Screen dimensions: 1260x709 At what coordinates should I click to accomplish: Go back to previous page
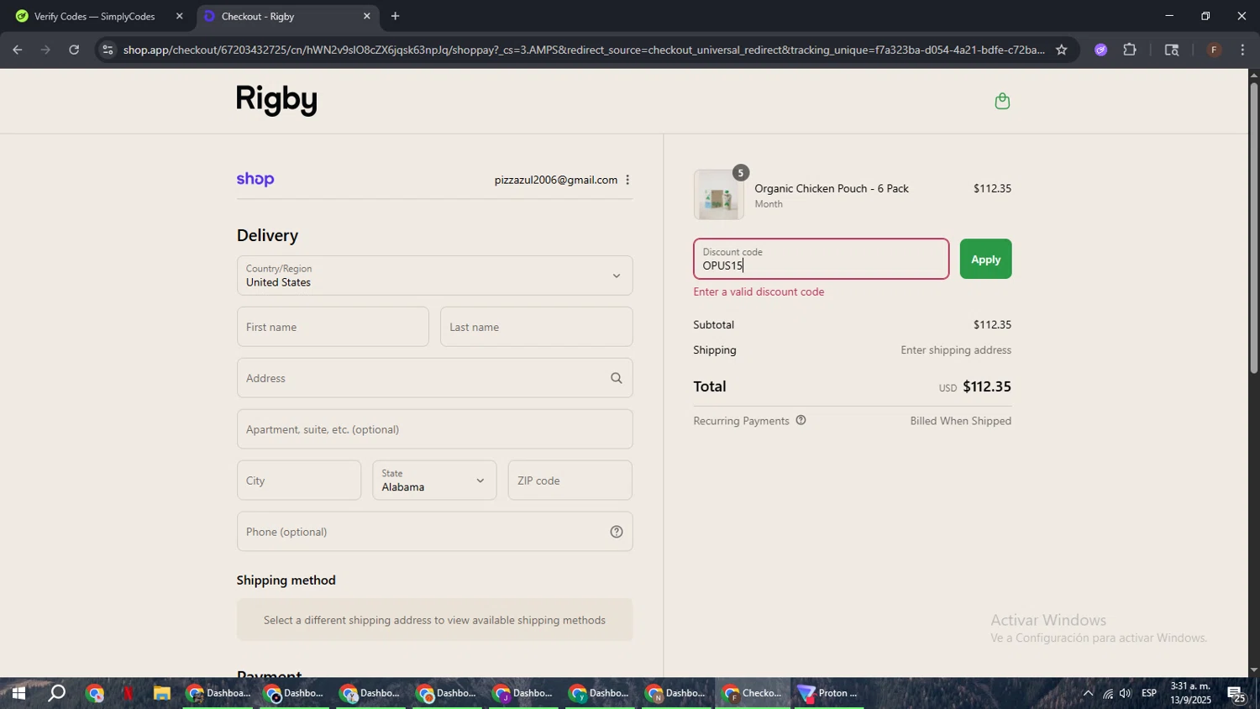point(17,50)
